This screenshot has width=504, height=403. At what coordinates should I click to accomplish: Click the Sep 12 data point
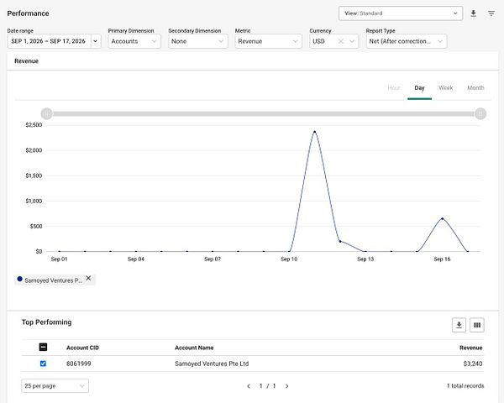tap(340, 241)
